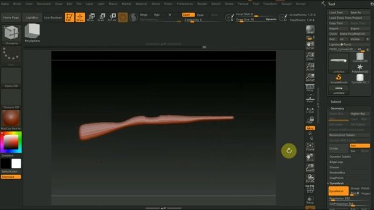This screenshot has height=210, width=374.
Task: Select the Rotate gizmo icon in top shelf
Action: [x=112, y=17]
